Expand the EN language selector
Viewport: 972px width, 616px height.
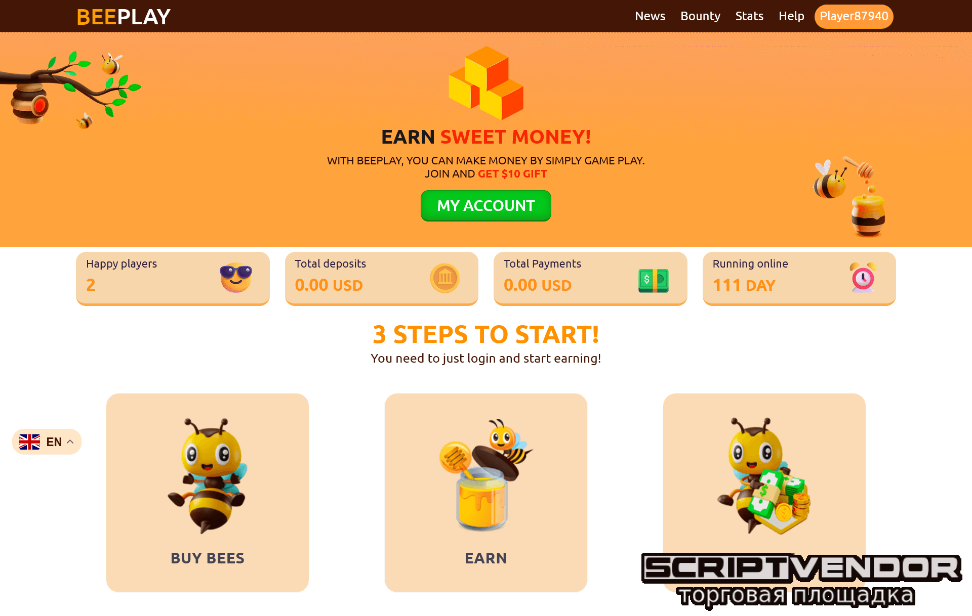[x=47, y=442]
